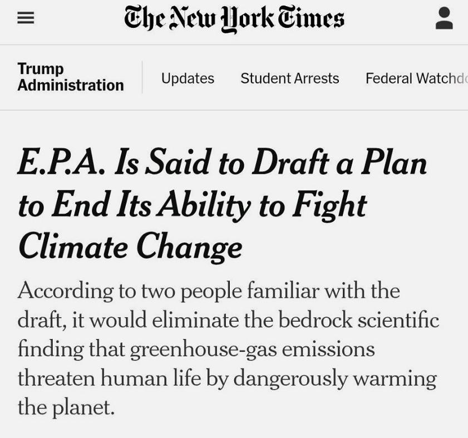Click the "Administration" word in section label

pos(71,85)
